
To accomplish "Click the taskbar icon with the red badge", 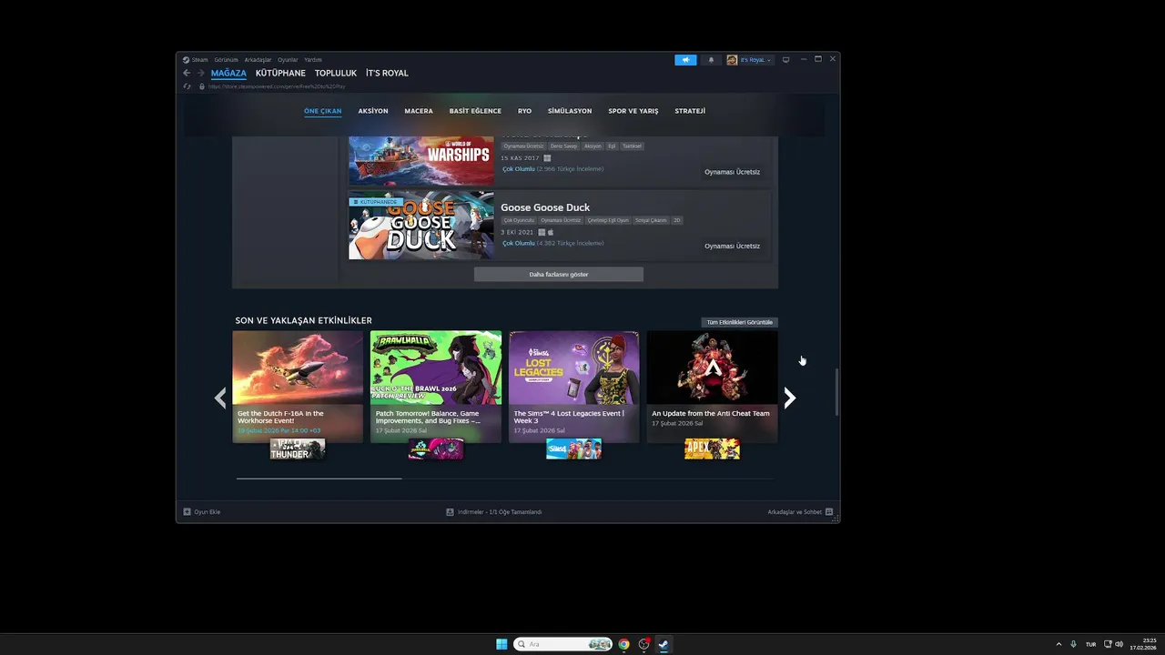I will 643,644.
